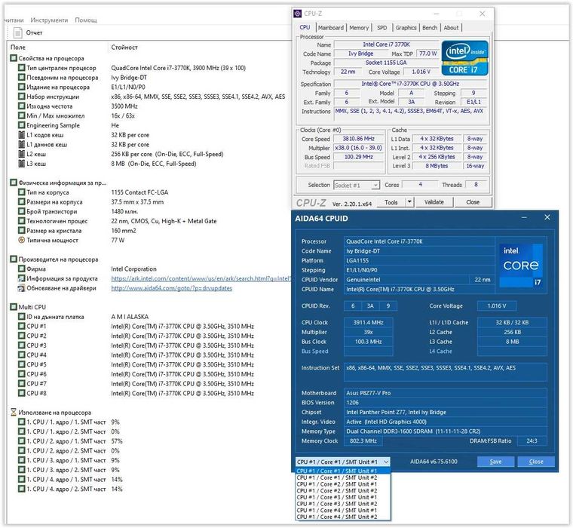
Task: Open the Помощ menu
Action: pos(86,20)
